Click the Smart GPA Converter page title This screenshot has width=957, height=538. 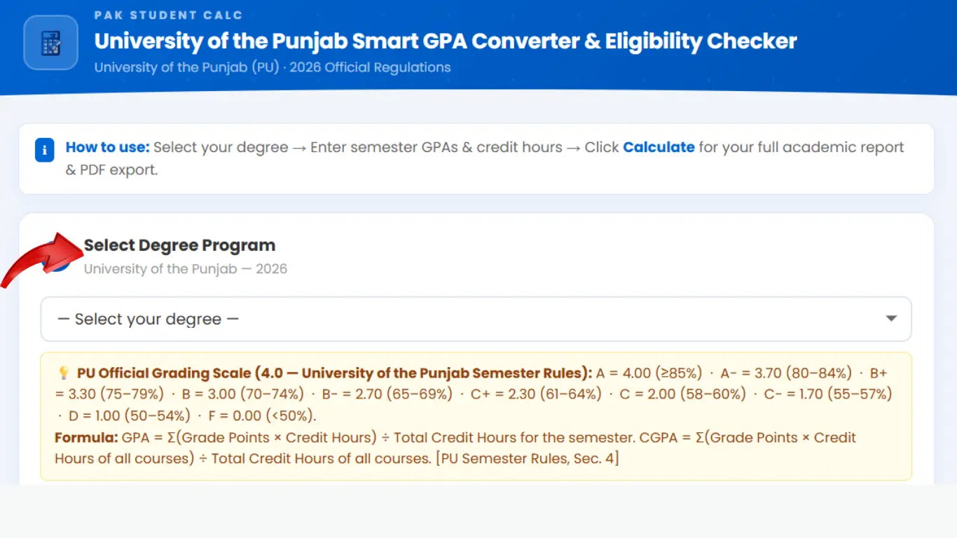(445, 41)
